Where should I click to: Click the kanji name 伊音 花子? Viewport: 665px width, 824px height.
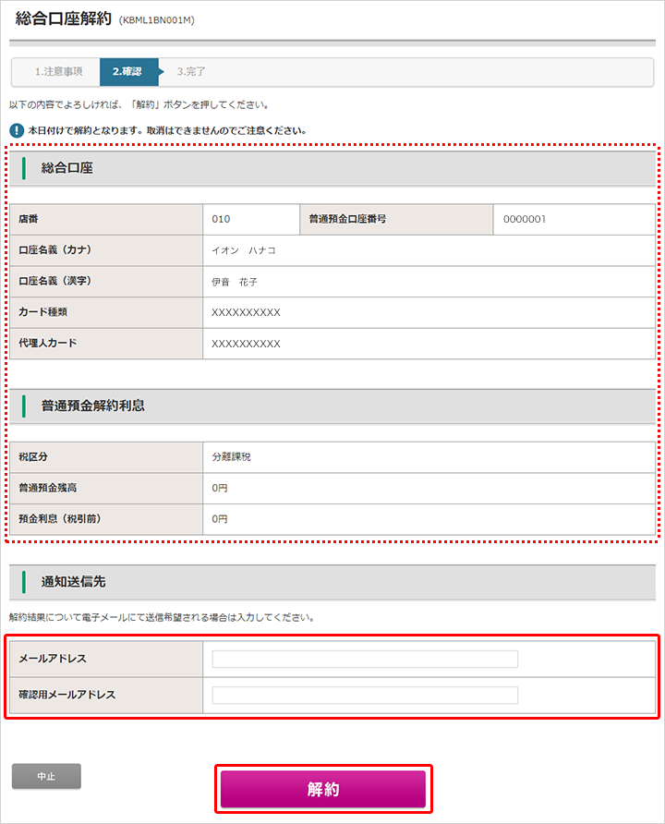(235, 282)
